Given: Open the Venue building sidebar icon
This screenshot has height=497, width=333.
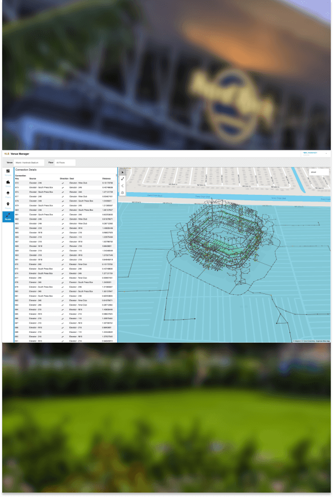Looking at the screenshot, I should 8,183.
